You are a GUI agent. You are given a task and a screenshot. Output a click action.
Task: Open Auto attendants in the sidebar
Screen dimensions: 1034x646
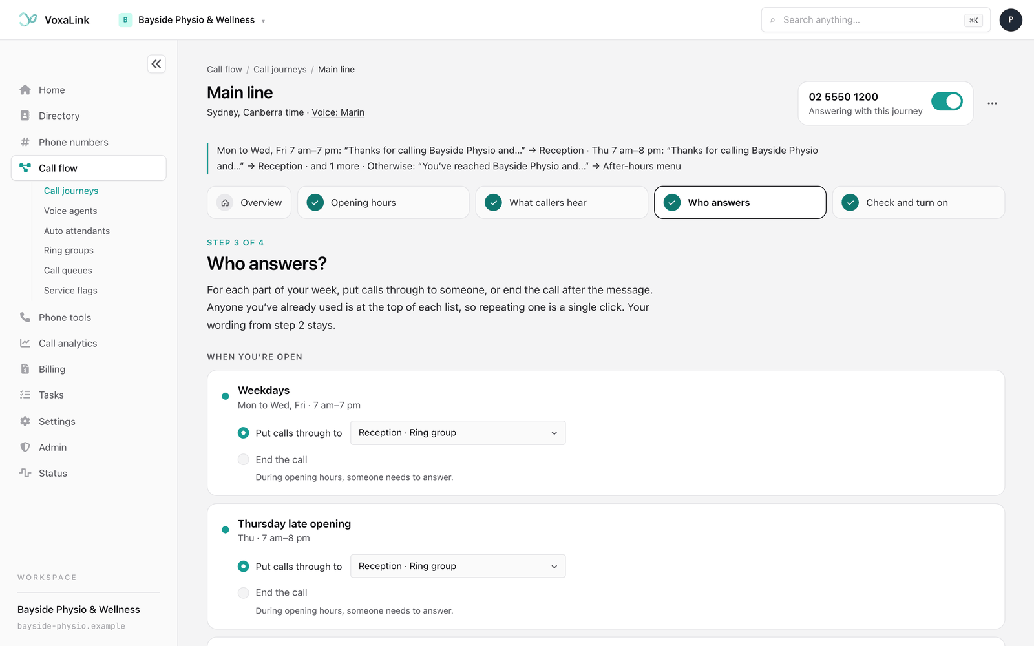point(77,231)
